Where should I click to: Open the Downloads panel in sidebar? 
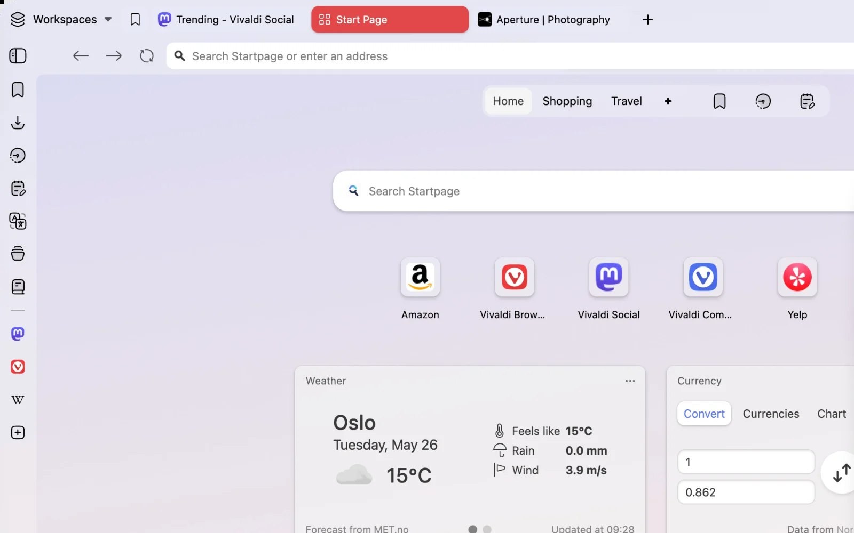point(18,123)
